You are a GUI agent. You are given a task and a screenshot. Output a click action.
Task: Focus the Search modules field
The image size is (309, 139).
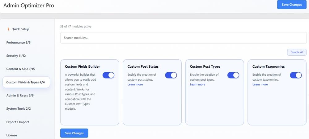click(x=184, y=38)
